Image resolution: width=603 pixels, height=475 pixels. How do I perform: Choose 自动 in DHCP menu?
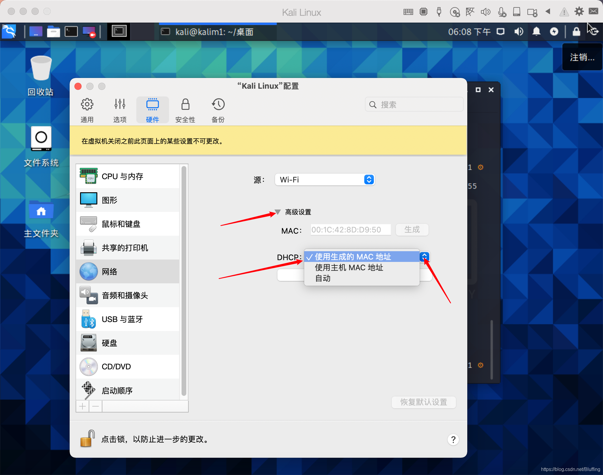point(362,278)
